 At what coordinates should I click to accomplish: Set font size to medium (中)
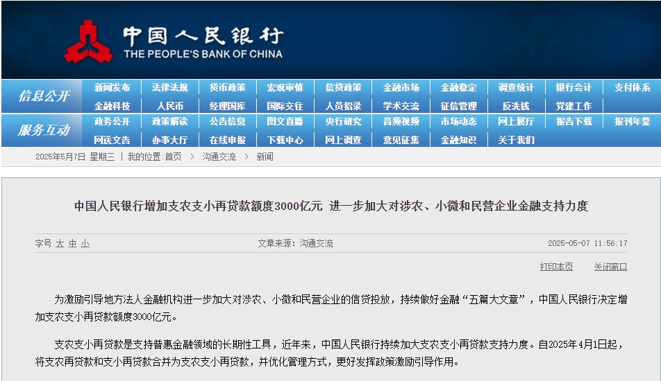pos(72,244)
